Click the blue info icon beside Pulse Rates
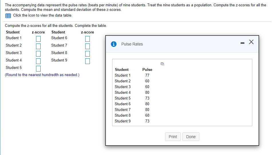Image resolution: width=272 pixels, height=155 pixels. pos(114,44)
